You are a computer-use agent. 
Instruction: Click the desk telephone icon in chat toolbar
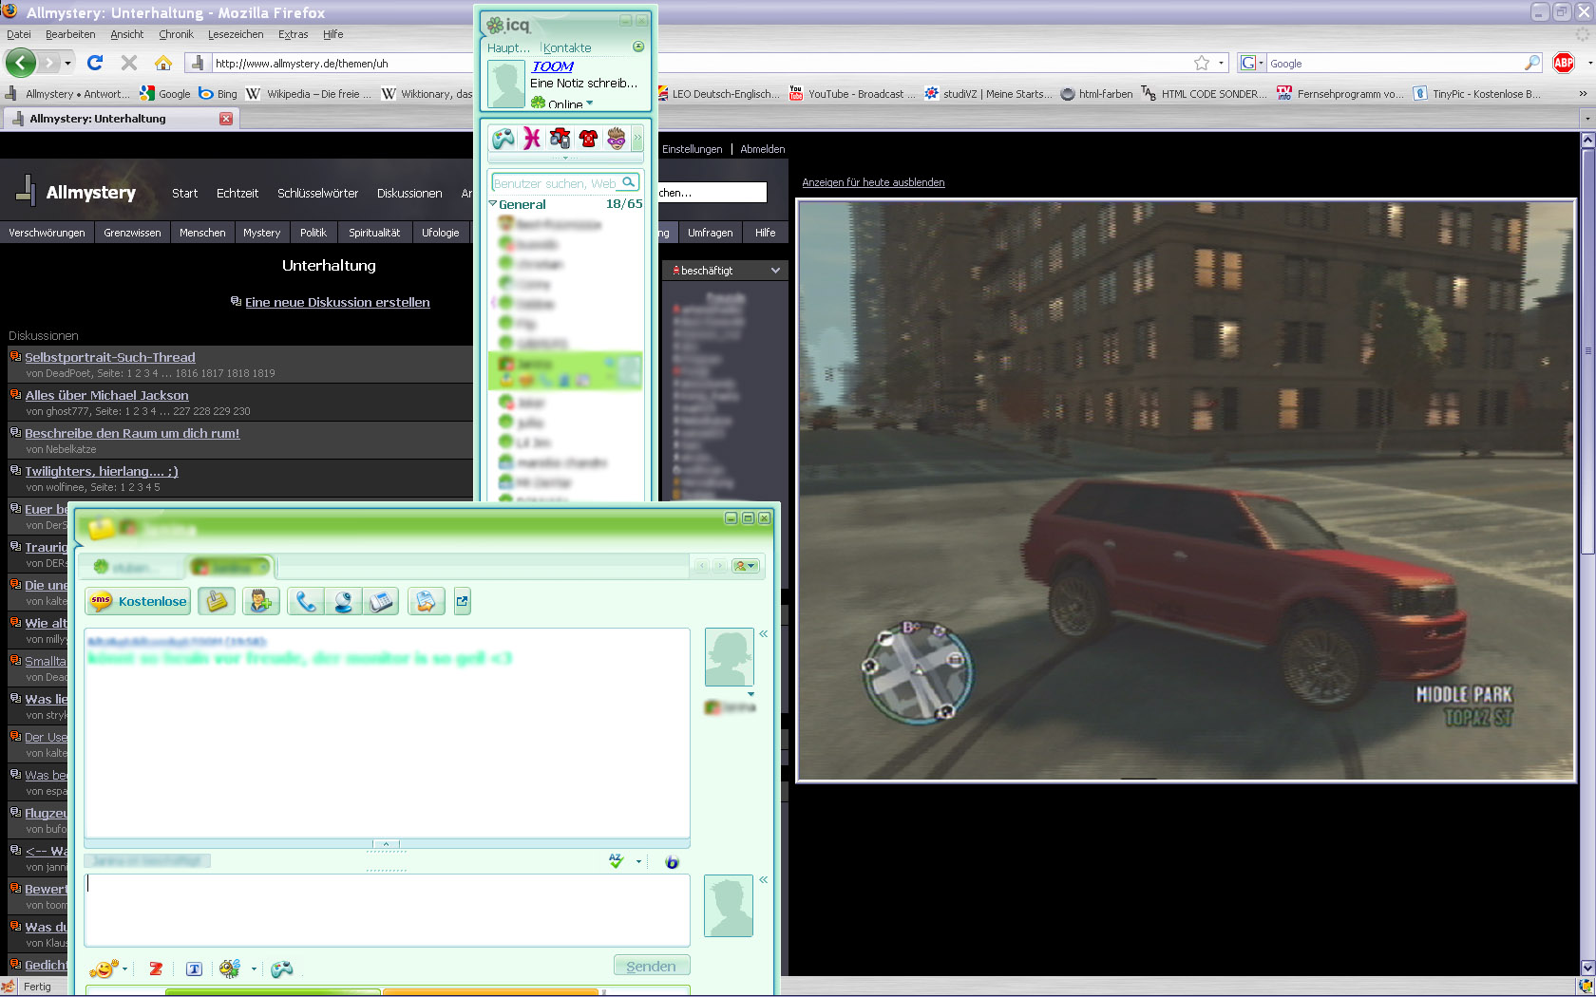381,601
